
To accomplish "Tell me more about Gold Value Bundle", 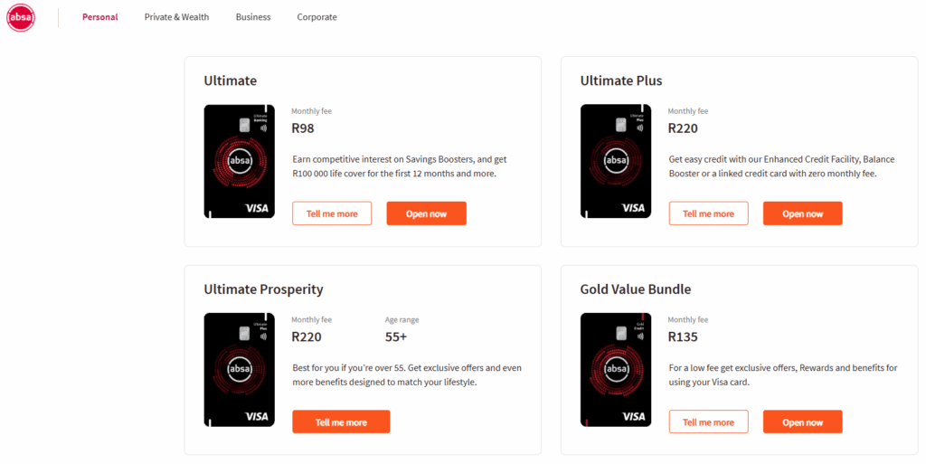I will (708, 422).
